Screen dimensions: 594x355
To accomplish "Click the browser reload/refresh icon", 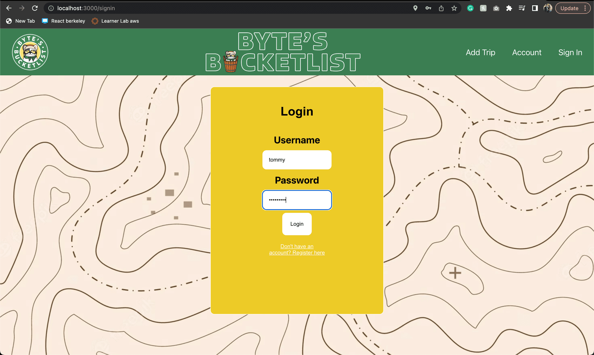I will [35, 8].
